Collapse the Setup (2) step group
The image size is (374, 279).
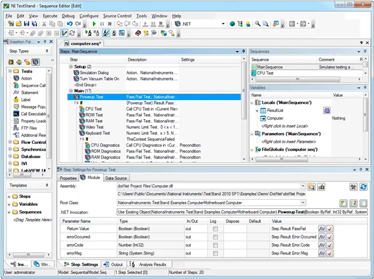click(x=71, y=67)
